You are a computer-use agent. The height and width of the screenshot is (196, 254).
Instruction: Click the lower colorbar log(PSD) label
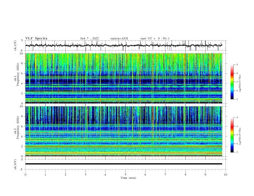pyautogui.click(x=240, y=136)
